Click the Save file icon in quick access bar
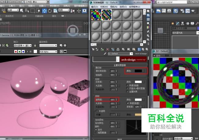Screen dimensions: 199x140 [7, 2]
